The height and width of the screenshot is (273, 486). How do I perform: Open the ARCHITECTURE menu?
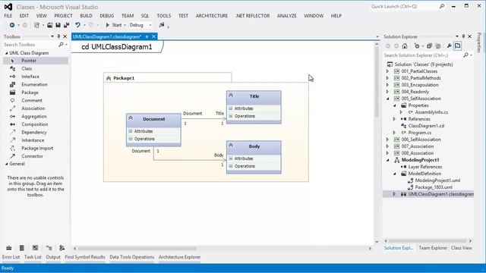(x=212, y=16)
